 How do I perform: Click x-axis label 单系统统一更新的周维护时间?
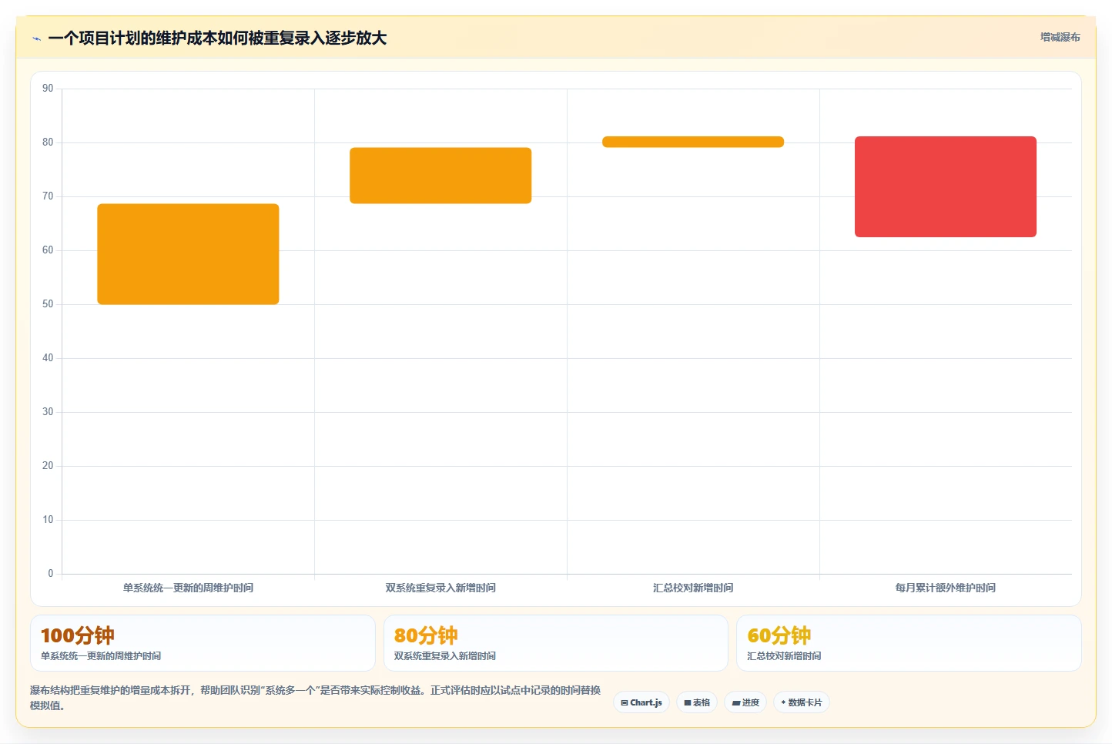pos(188,588)
